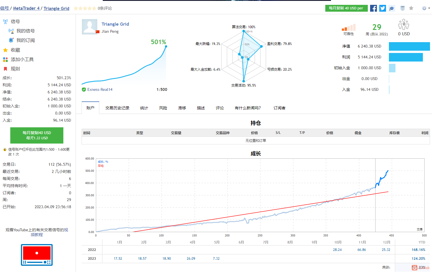Open the settings gear dropdown

point(426,8)
